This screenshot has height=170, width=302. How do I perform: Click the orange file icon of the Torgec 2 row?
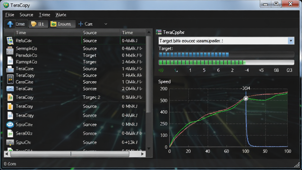click(x=10, y=97)
